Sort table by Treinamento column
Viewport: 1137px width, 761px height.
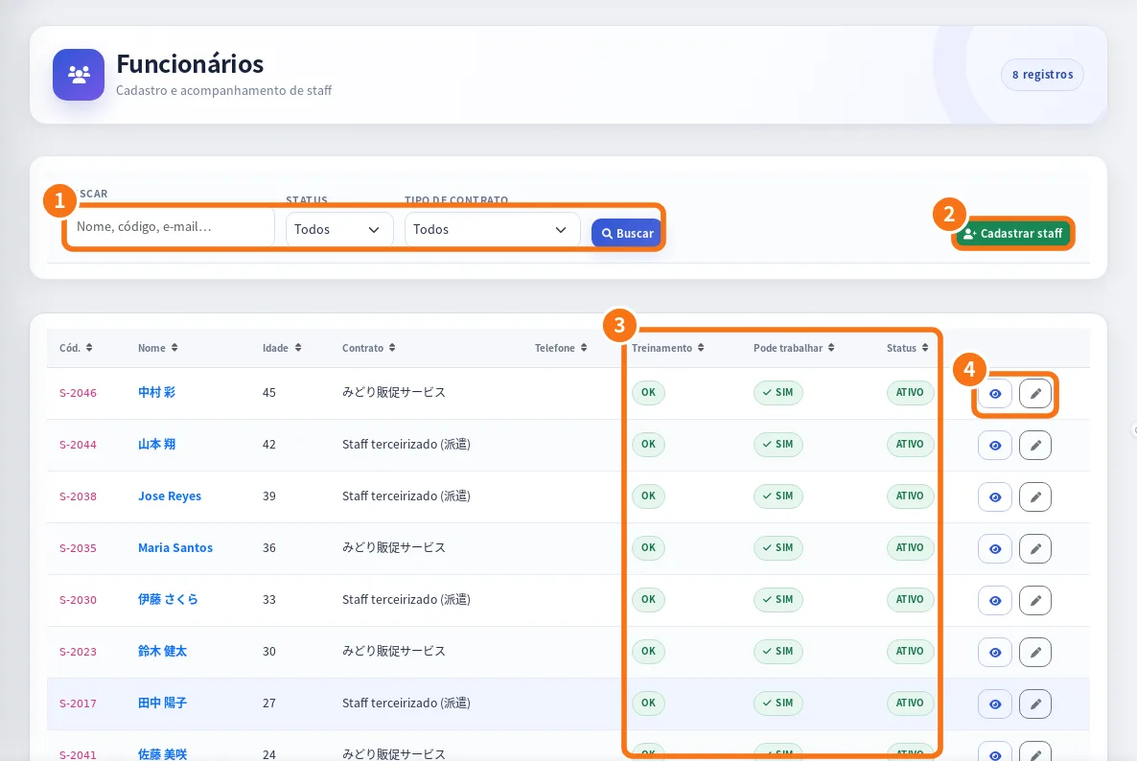tap(668, 348)
